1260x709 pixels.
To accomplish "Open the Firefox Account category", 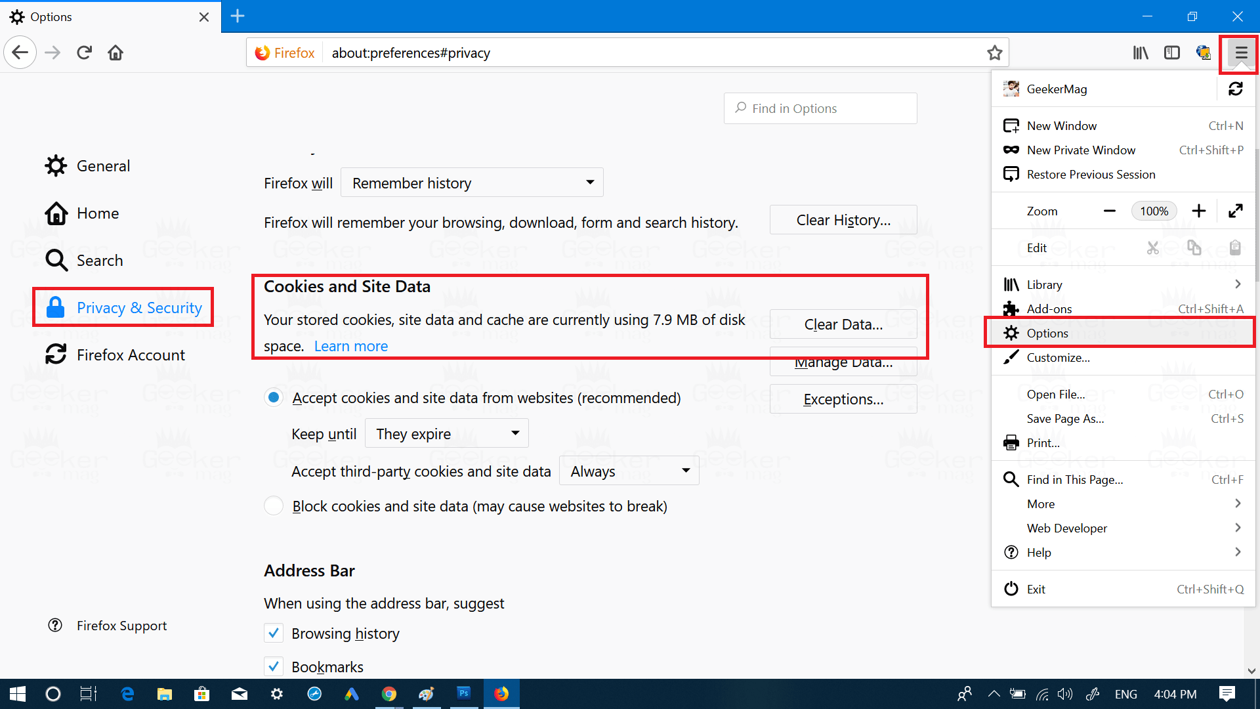I will pyautogui.click(x=115, y=355).
